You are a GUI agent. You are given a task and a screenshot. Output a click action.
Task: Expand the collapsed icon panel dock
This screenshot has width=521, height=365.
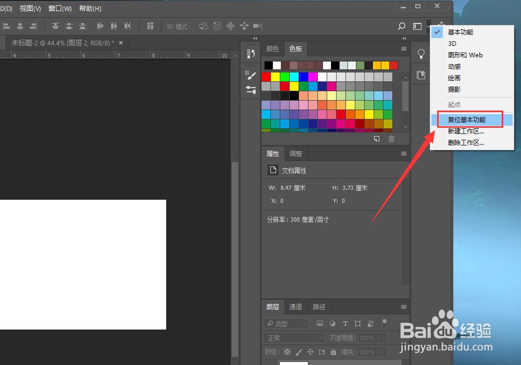(x=255, y=38)
